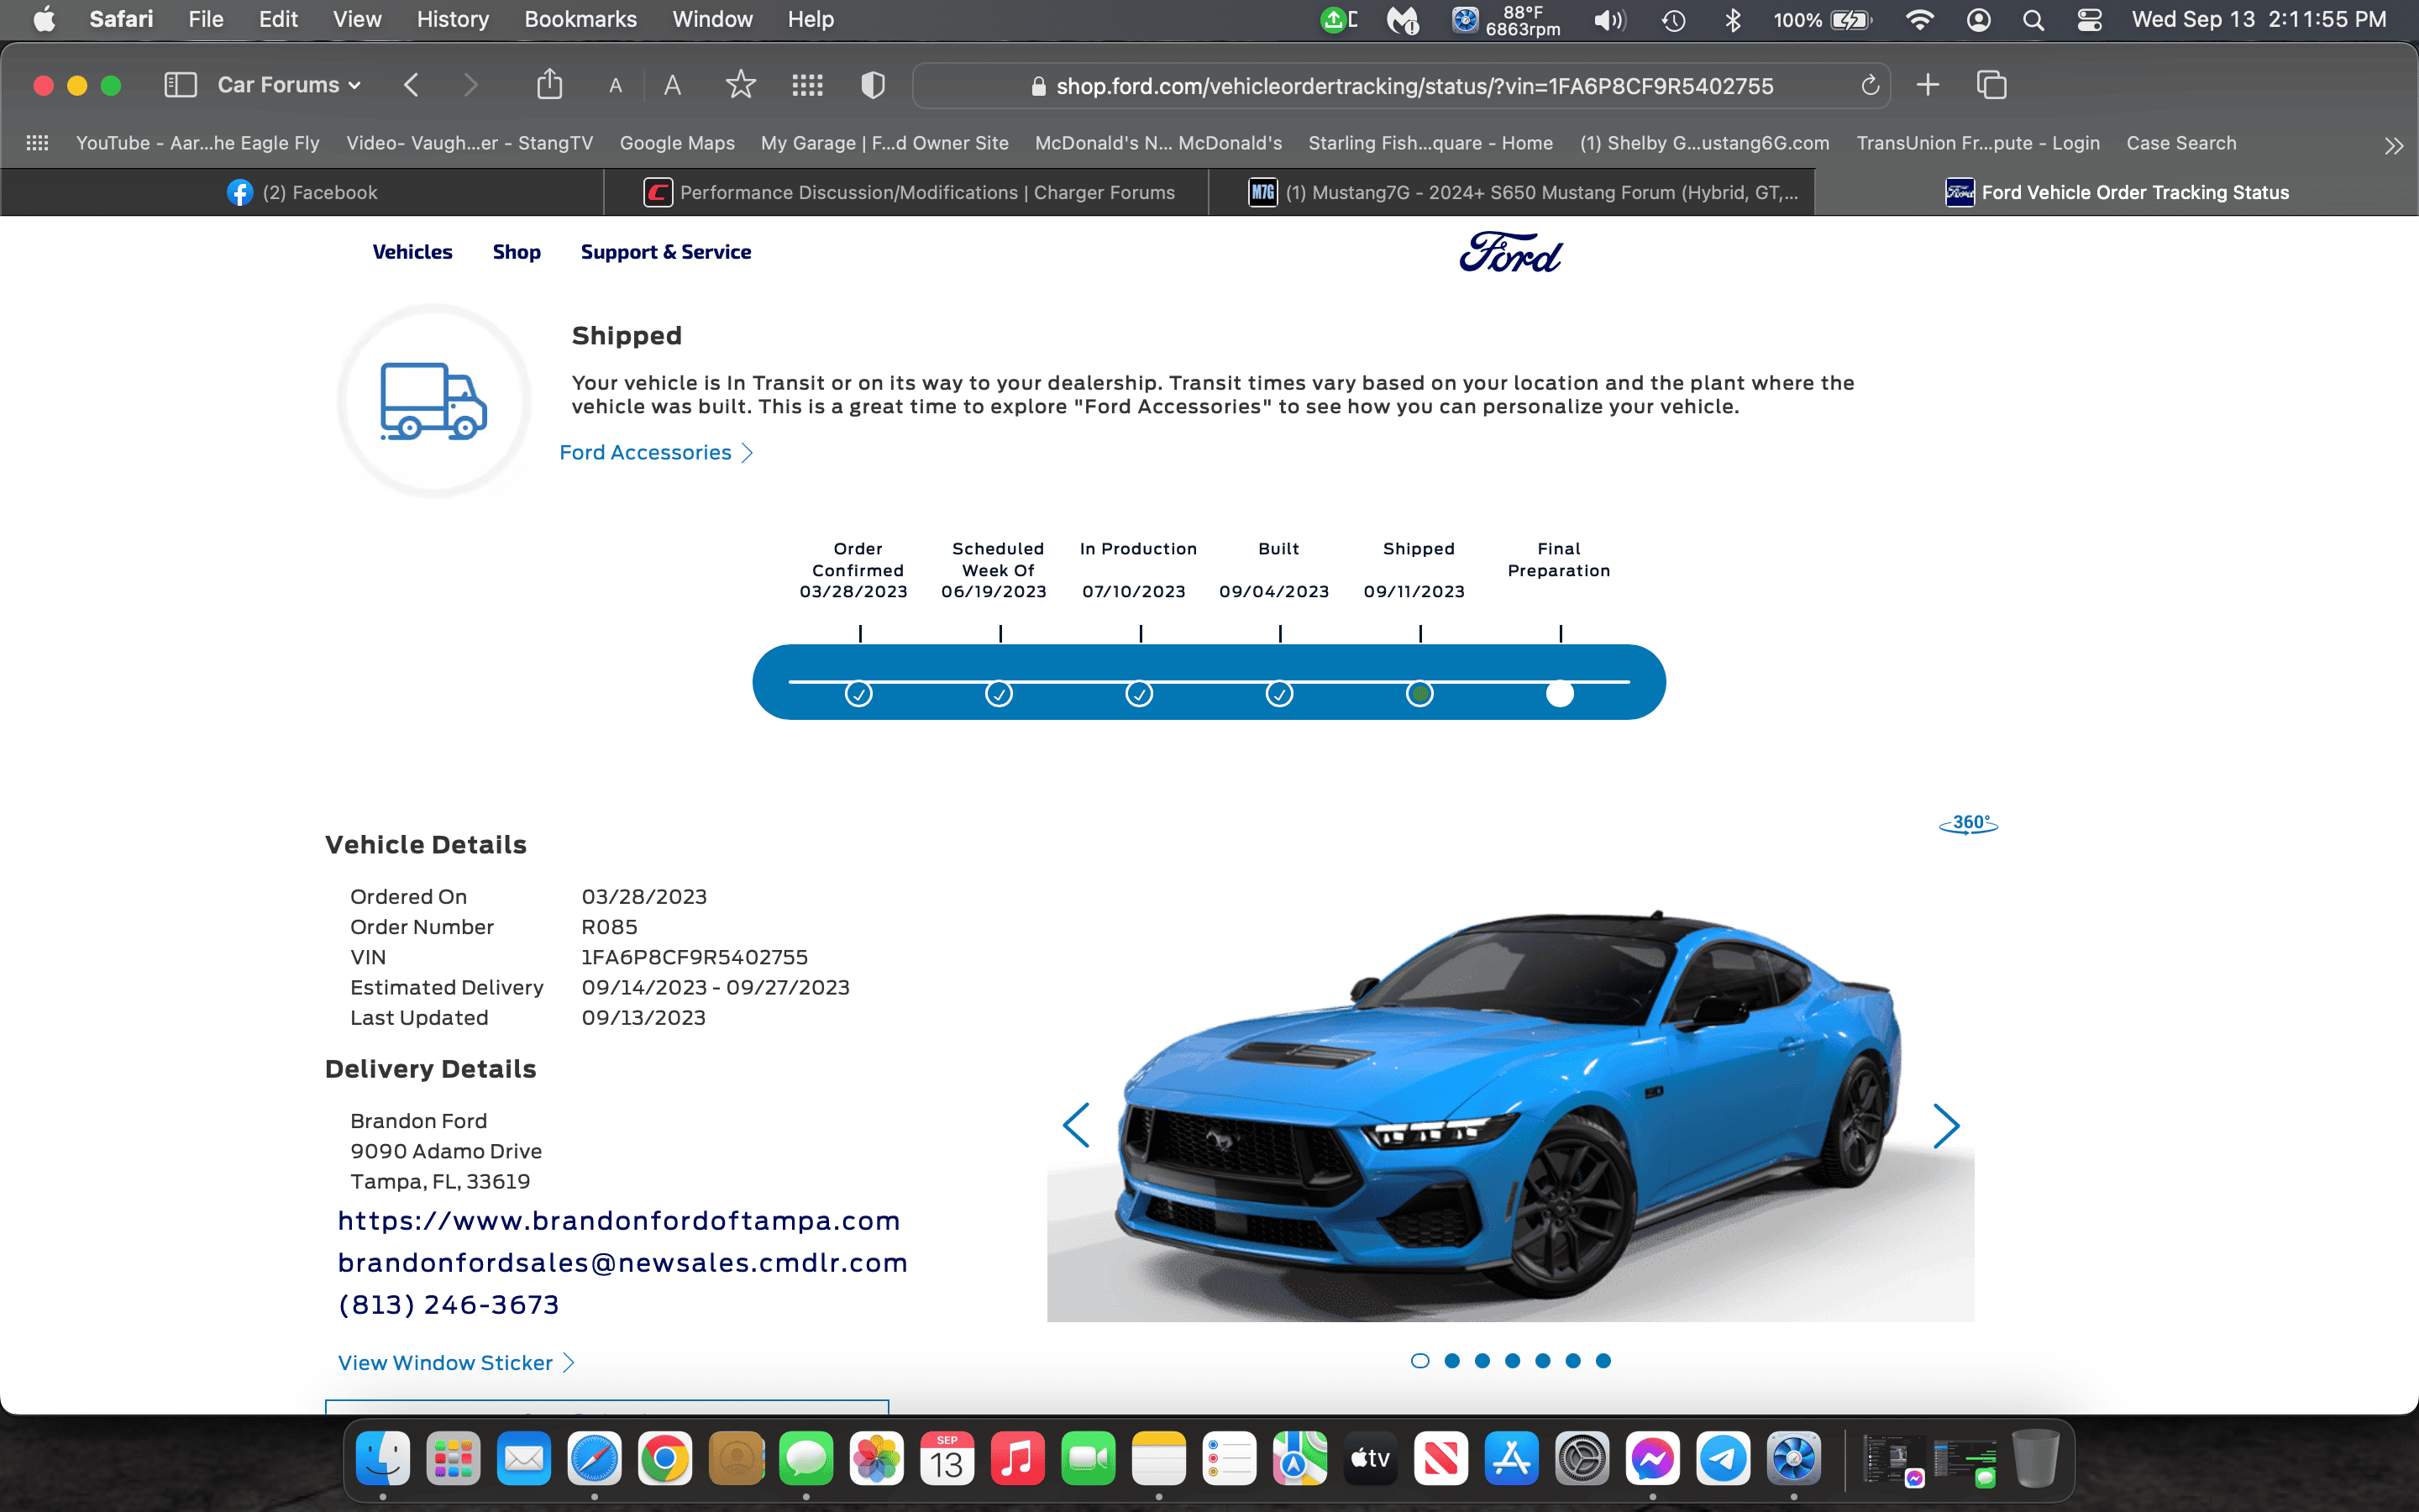This screenshot has height=1512, width=2419.
Task: Show favorites grid in bookmarks bar
Action: tap(37, 143)
